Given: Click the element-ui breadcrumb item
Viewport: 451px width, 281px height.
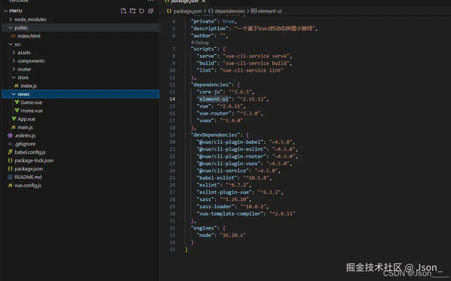Looking at the screenshot, I should (x=269, y=11).
